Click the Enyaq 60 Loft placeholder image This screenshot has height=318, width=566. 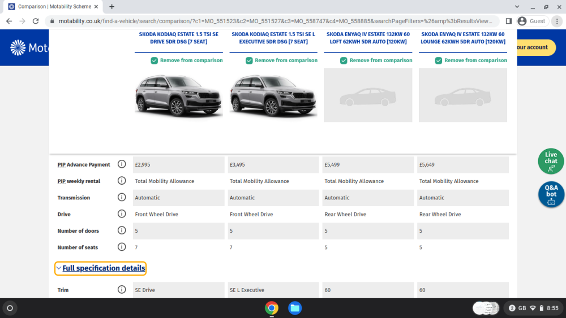[x=368, y=95]
